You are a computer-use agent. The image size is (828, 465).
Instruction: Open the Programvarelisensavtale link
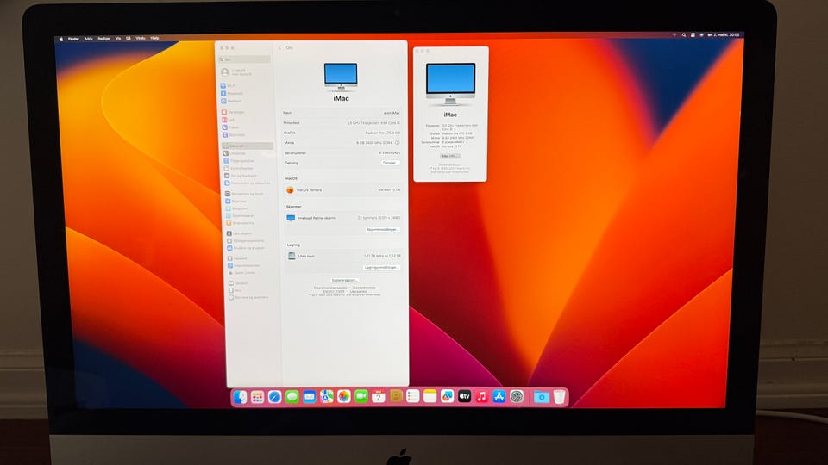tap(330, 288)
